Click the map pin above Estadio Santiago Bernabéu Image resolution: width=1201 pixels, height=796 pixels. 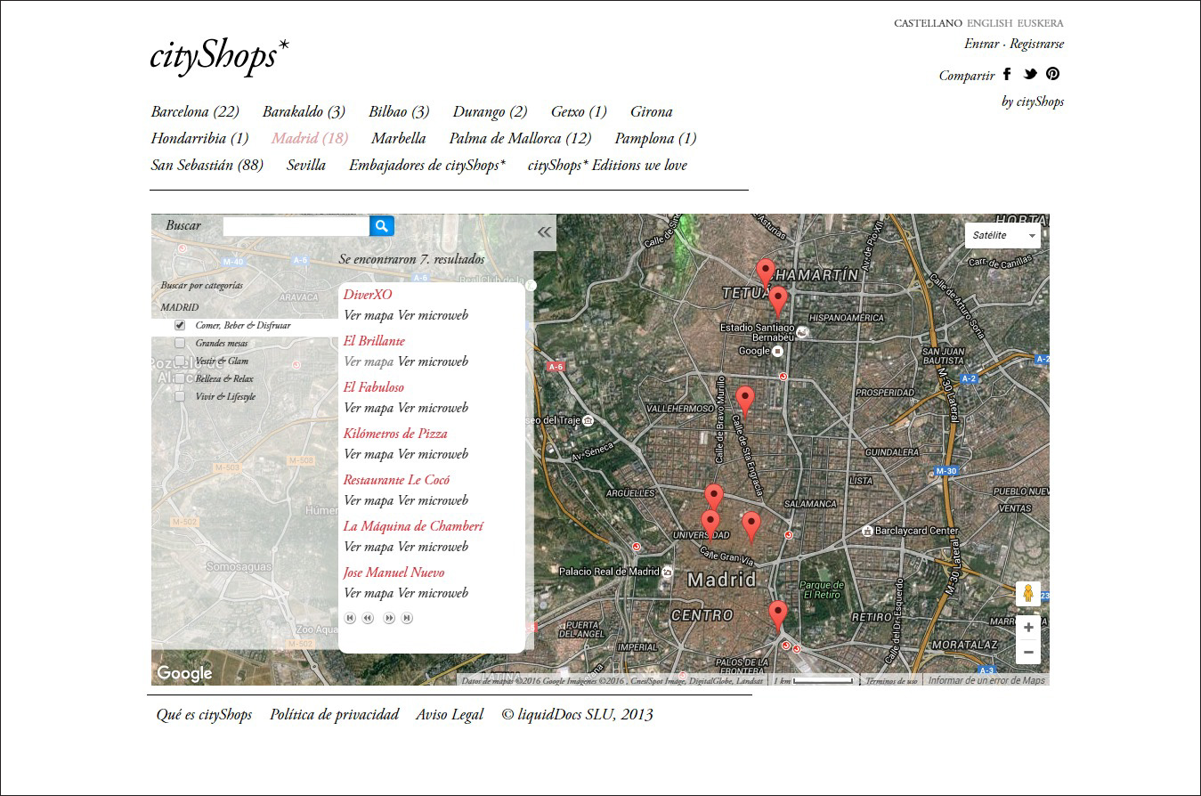pyautogui.click(x=778, y=302)
